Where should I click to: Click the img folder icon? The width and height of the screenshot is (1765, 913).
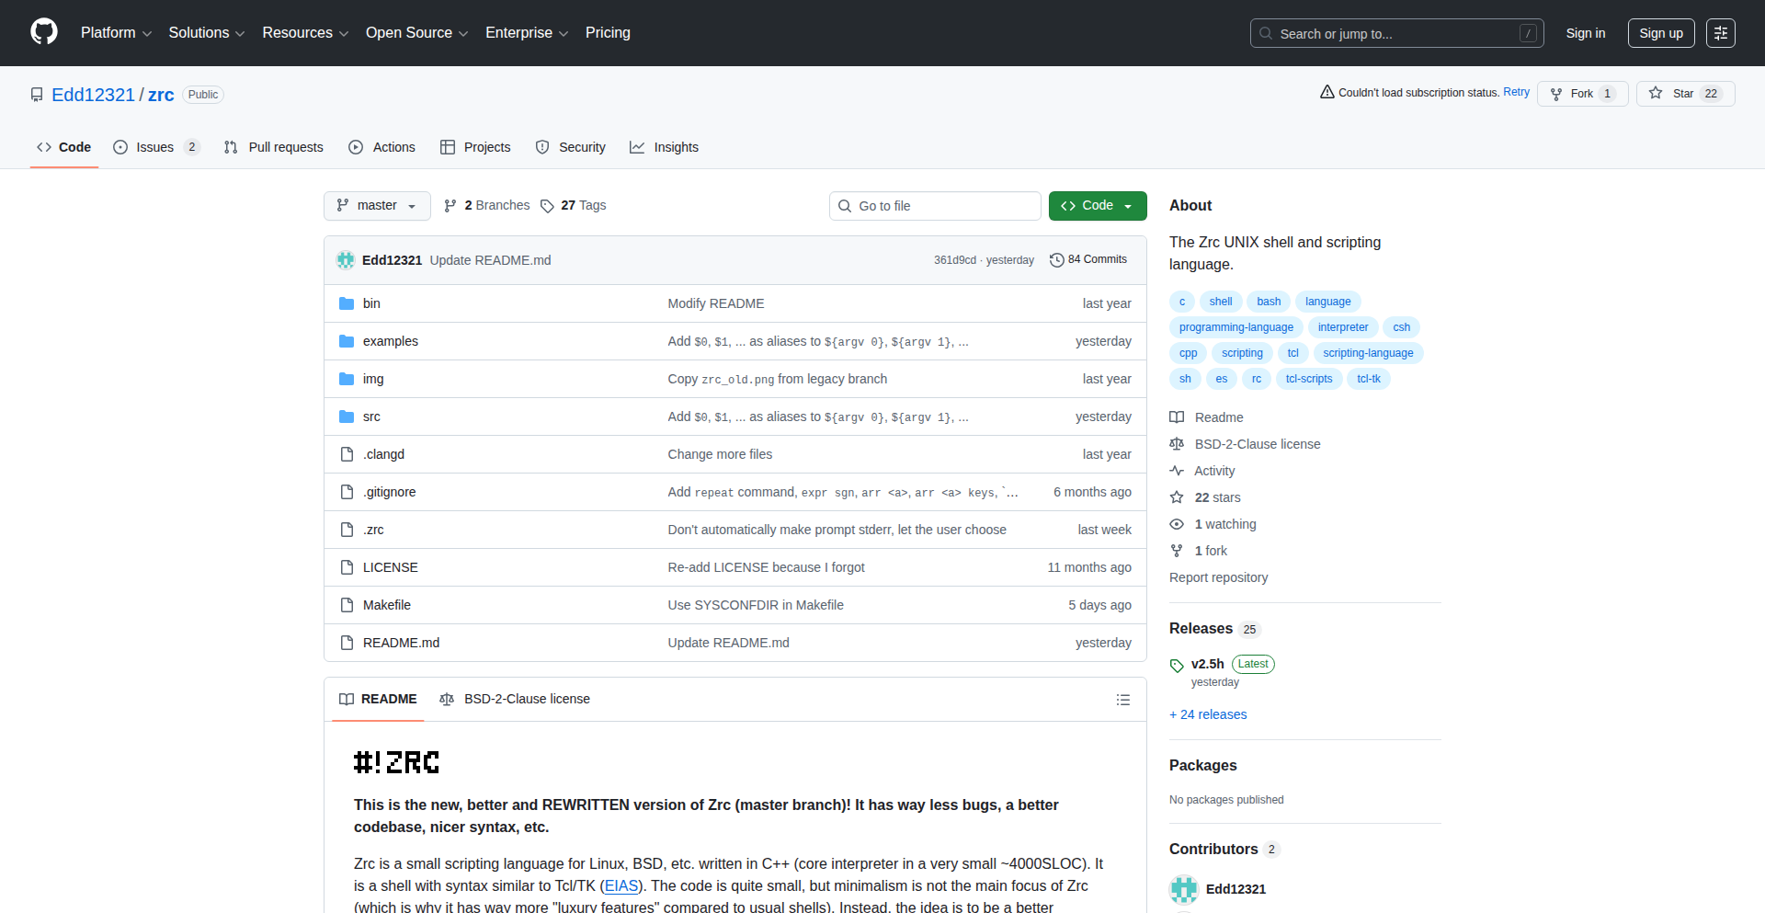click(x=347, y=379)
